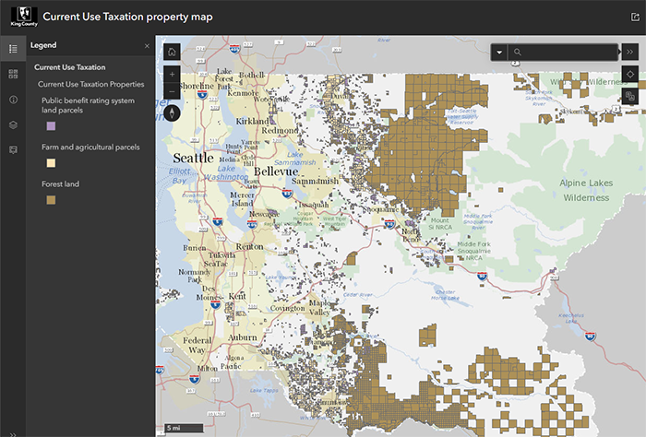Open the tool below the locate button

point(630,96)
